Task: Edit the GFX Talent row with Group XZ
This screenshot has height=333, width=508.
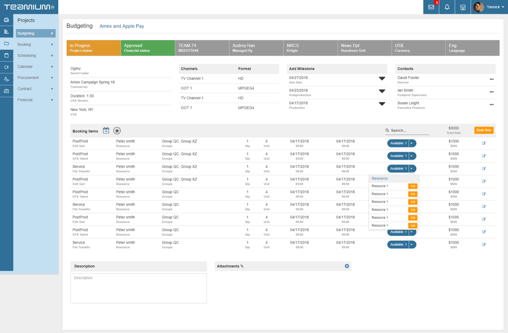Action: 484,156
